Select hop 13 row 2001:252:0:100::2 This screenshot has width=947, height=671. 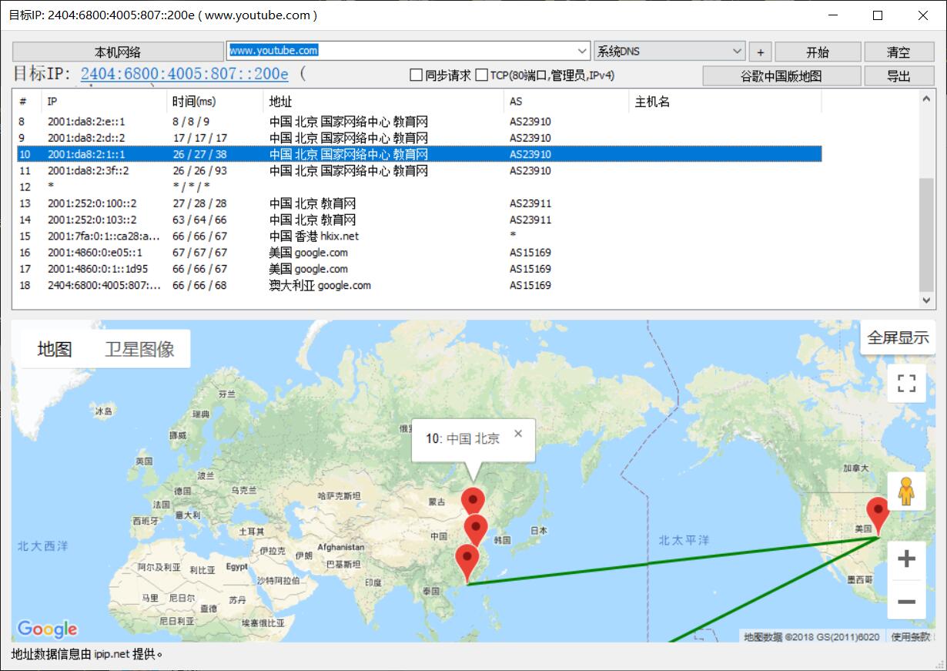(x=419, y=203)
